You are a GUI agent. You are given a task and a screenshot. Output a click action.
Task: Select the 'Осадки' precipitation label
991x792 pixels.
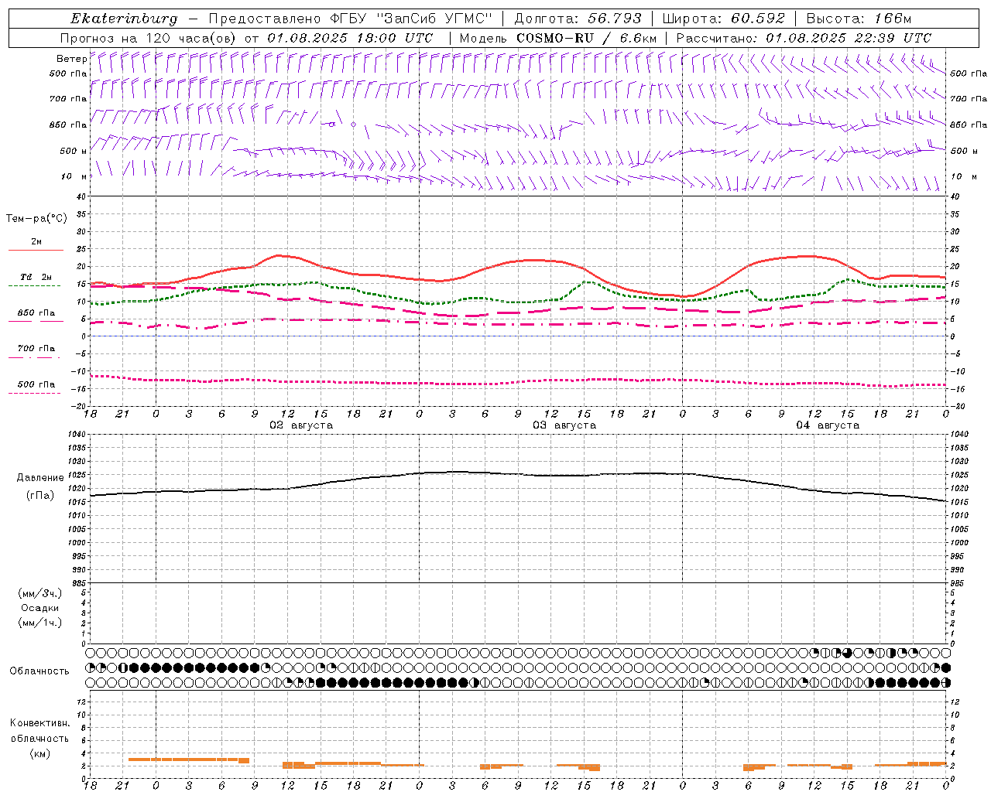[x=40, y=608]
